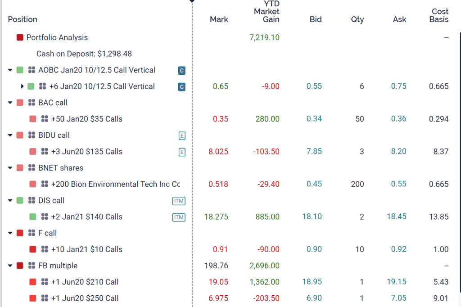
Task: Click the Position column header
Action: (23, 19)
